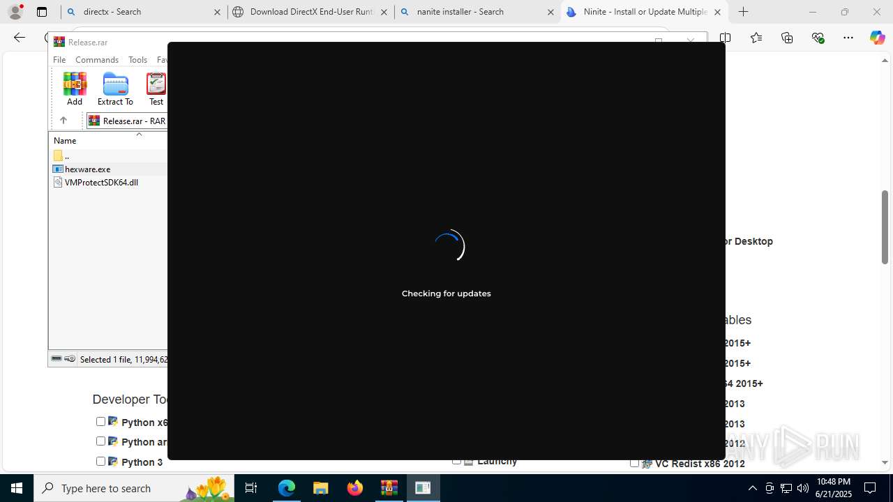The image size is (893, 502).
Task: Open Edge Settings and more menu
Action: (x=848, y=38)
